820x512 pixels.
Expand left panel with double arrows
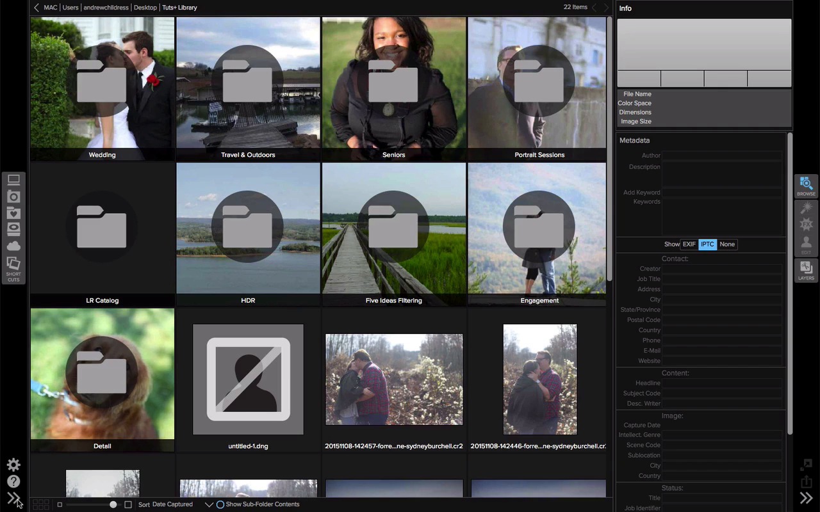(x=13, y=498)
